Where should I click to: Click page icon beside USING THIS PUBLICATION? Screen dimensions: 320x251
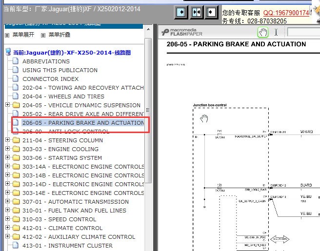(16, 70)
